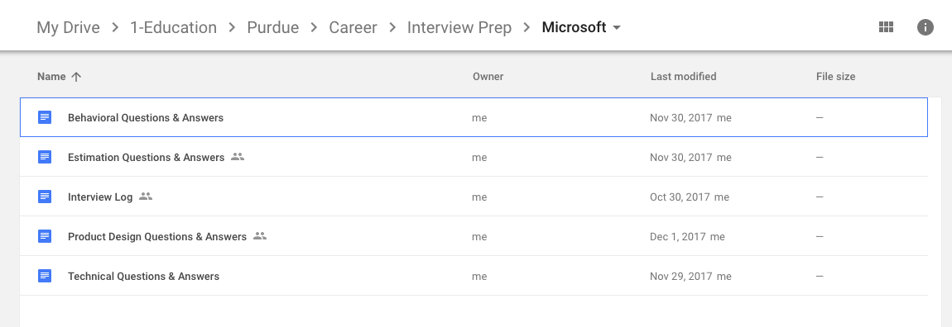Click the Owner column header
The width and height of the screenshot is (952, 327).
[488, 76]
